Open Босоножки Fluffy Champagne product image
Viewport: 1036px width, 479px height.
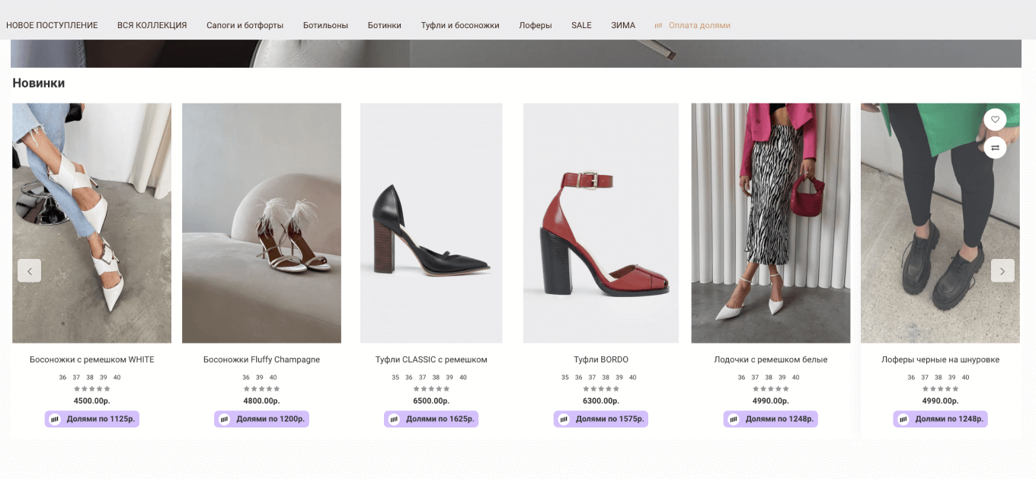click(261, 223)
